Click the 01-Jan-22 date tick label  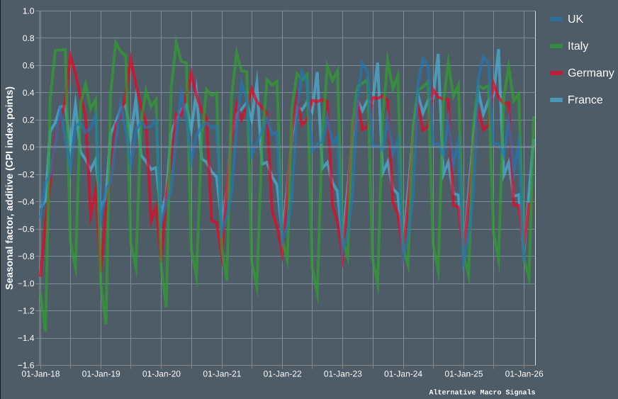coord(282,373)
